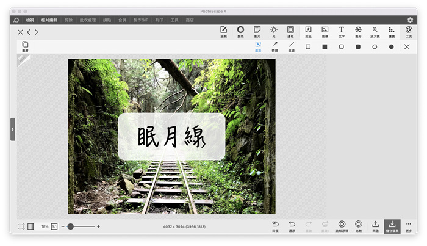This screenshot has width=427, height=246.
Task: Open the 放大鏡 (Magnifier) tool
Action: [375, 31]
